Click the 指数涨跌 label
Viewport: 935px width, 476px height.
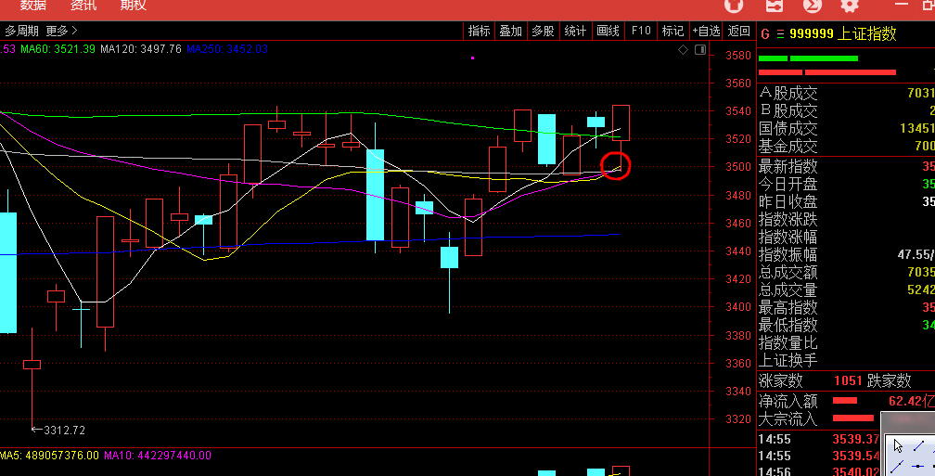tap(788, 220)
